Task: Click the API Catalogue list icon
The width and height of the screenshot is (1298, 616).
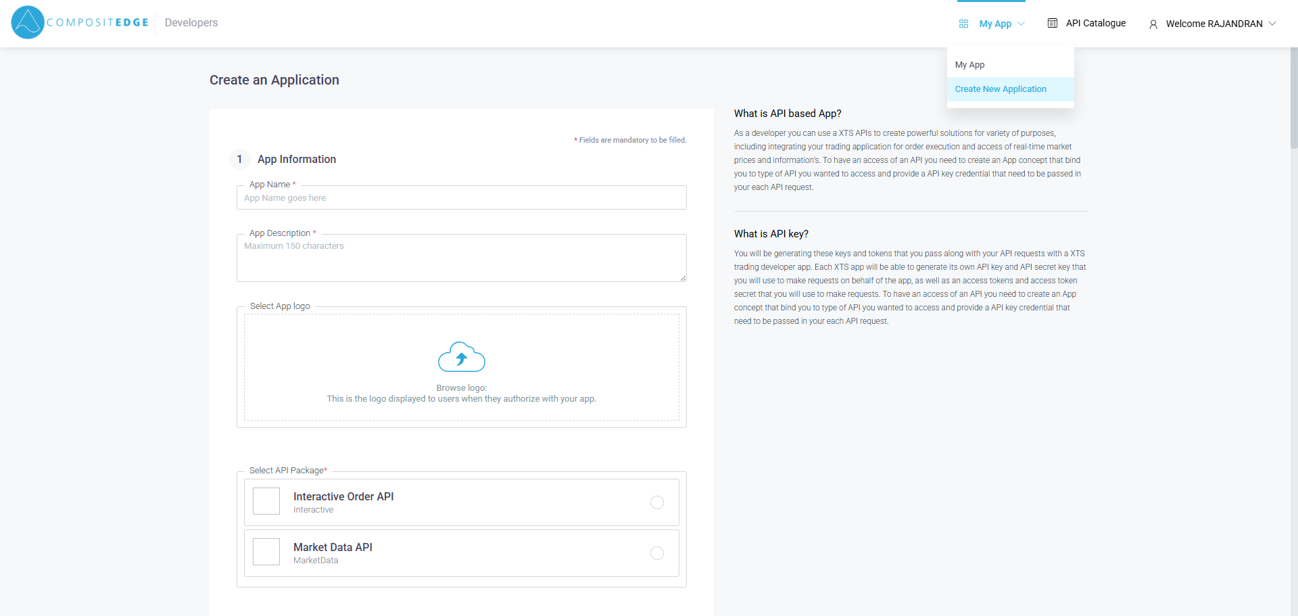Action: coord(1052,23)
